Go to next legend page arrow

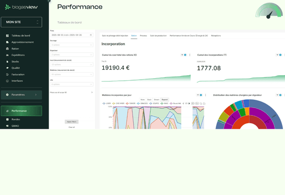(x=189, y=103)
